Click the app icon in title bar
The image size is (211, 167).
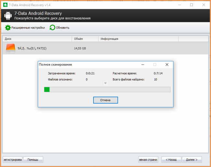click(x=5, y=5)
